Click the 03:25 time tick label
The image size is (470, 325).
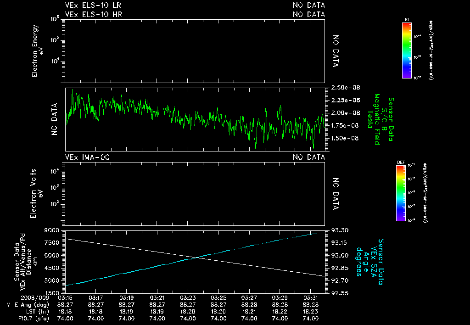pos(218,298)
